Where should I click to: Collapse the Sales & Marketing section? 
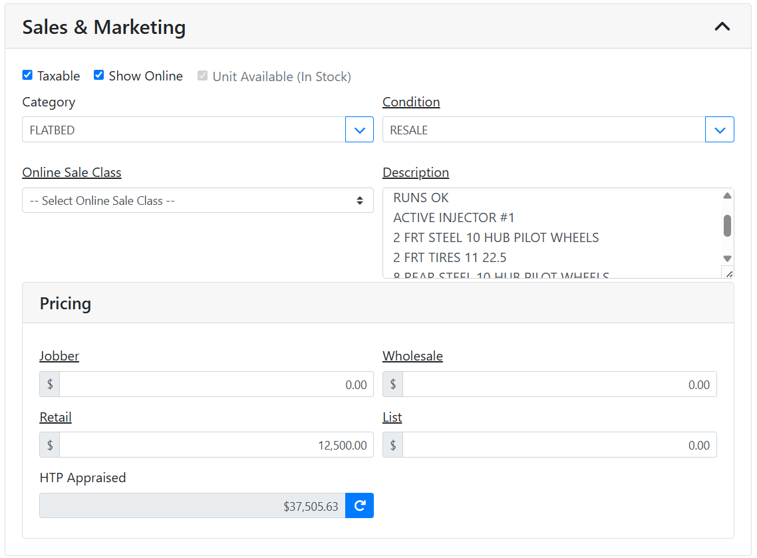pos(722,27)
